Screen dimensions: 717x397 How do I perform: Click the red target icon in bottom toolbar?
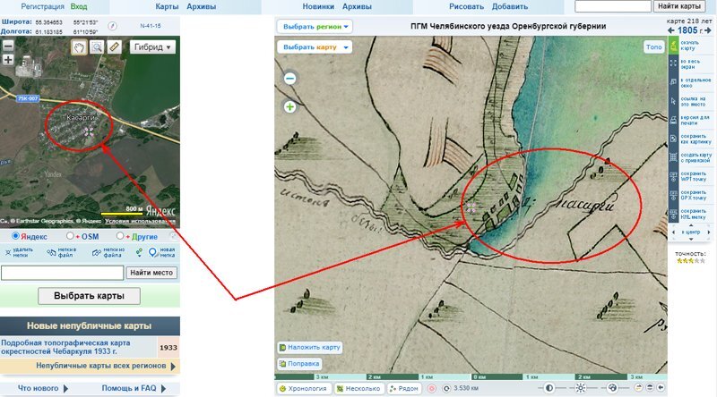click(431, 388)
